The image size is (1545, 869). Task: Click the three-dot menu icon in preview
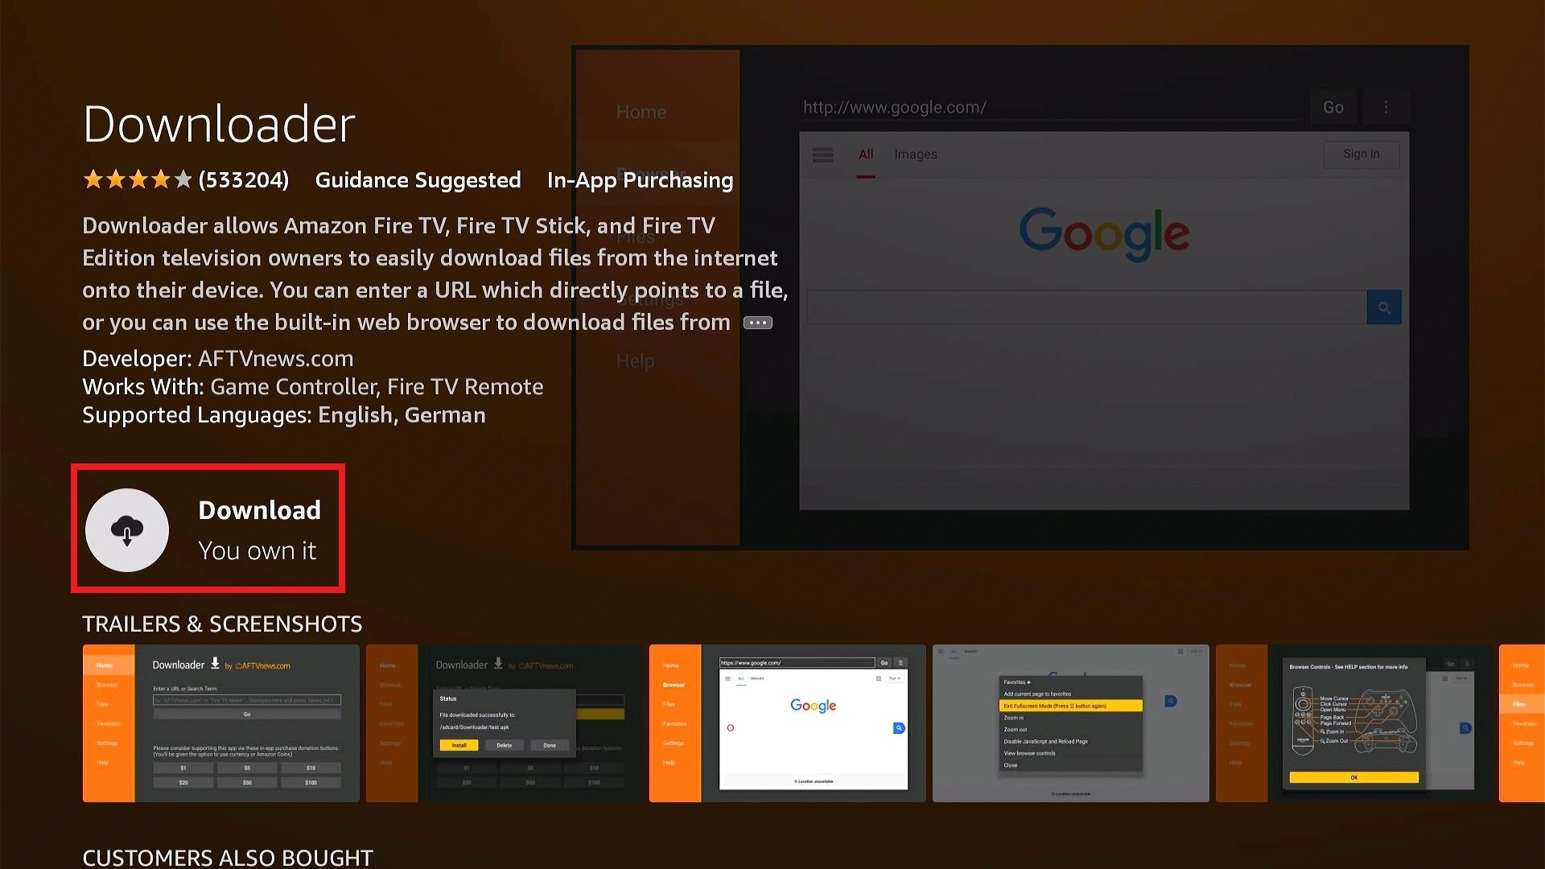[1386, 107]
